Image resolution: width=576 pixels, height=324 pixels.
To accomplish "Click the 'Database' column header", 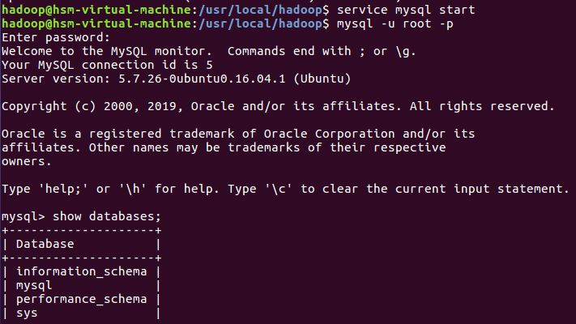I will (45, 244).
